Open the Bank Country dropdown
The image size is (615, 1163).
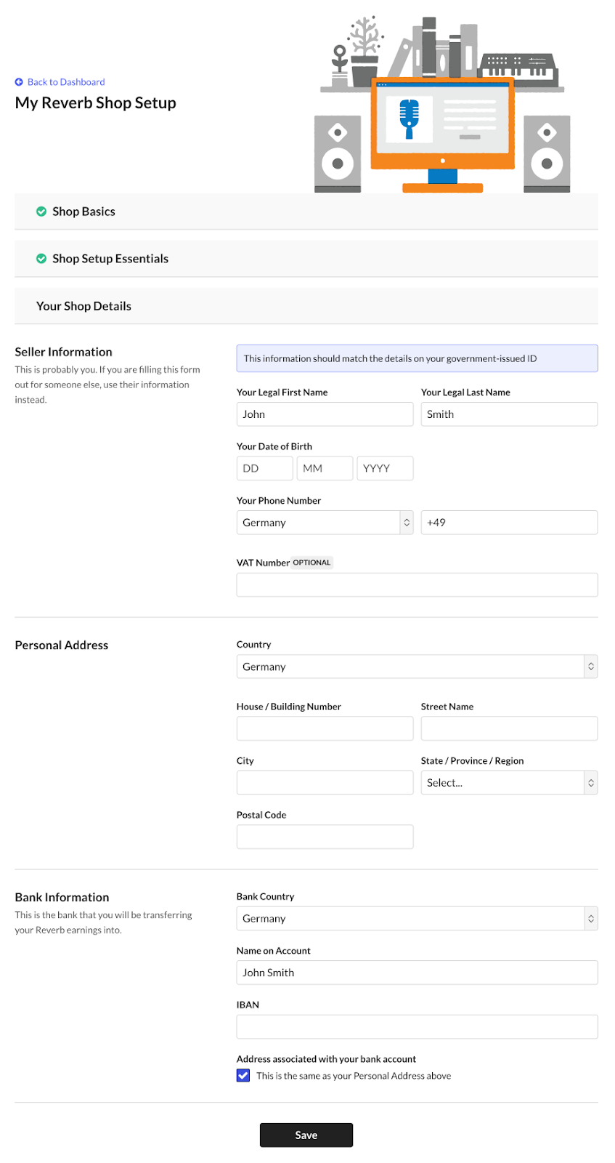point(417,919)
